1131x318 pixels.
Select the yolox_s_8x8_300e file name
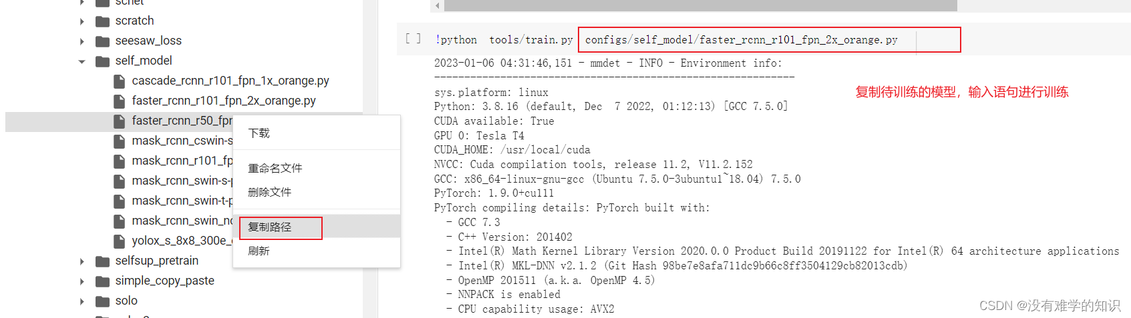tap(182, 241)
